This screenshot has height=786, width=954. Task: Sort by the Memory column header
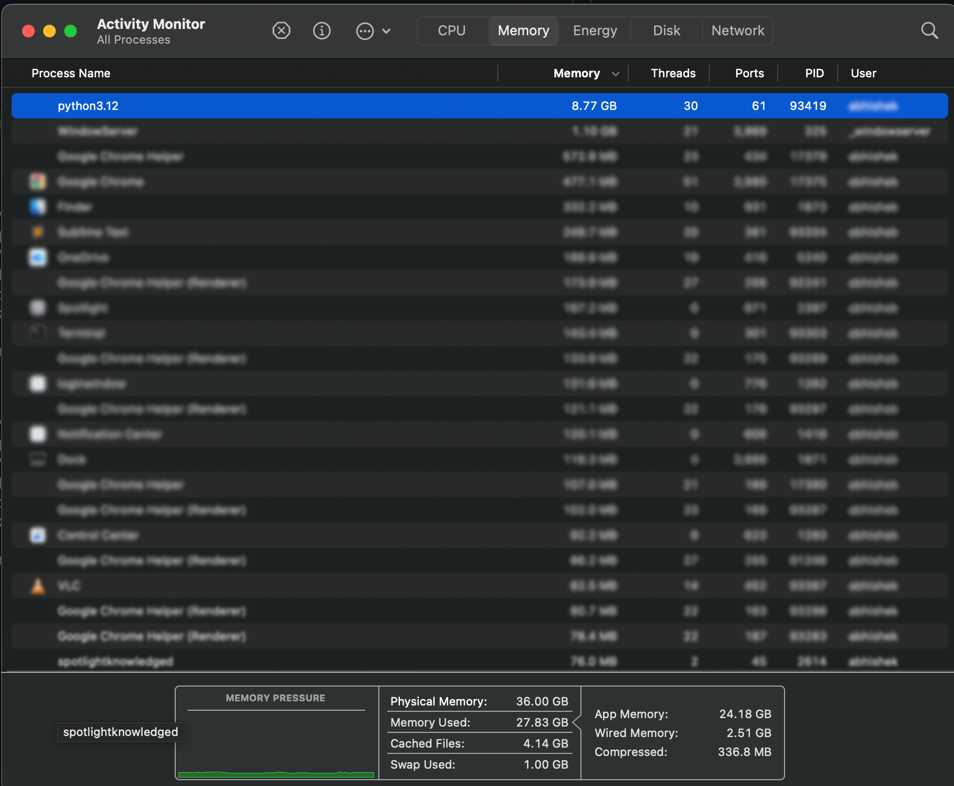pos(577,73)
